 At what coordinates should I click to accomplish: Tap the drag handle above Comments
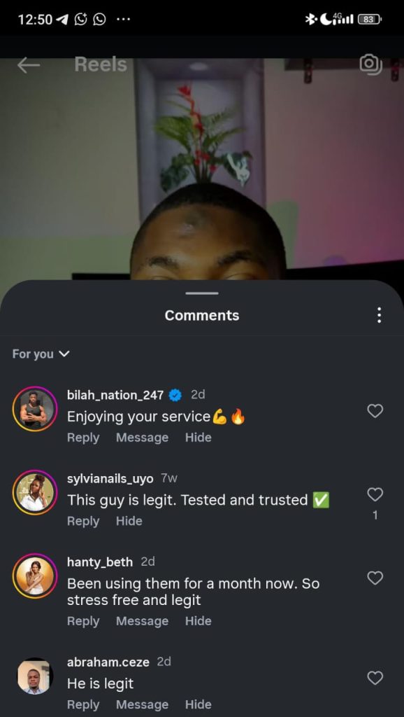(202, 293)
